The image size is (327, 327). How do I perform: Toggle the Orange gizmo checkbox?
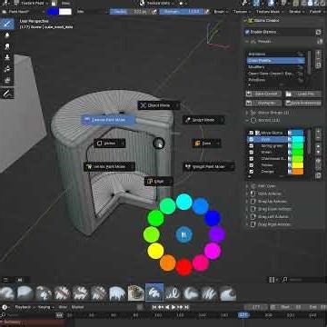click(251, 172)
